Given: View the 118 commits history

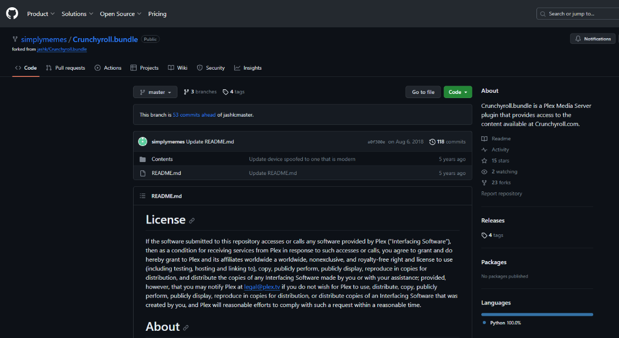Looking at the screenshot, I should click(x=447, y=142).
